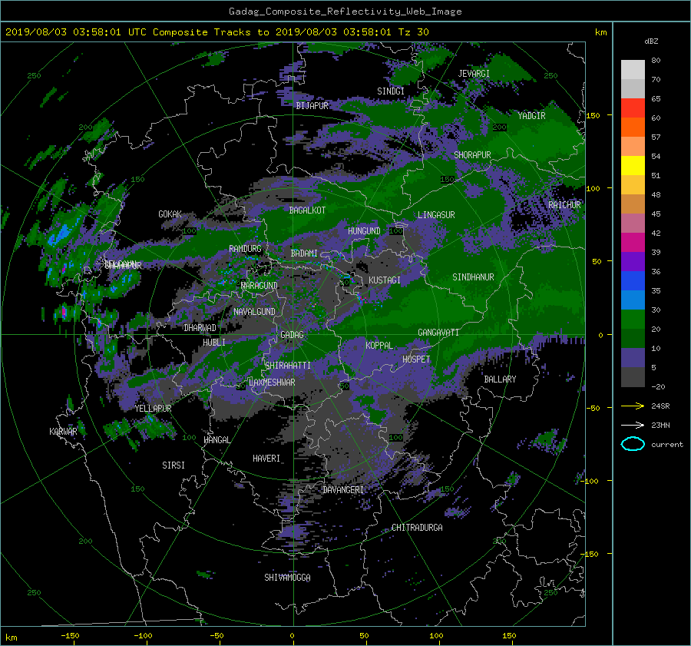Click the HAVERI city label

point(266,459)
